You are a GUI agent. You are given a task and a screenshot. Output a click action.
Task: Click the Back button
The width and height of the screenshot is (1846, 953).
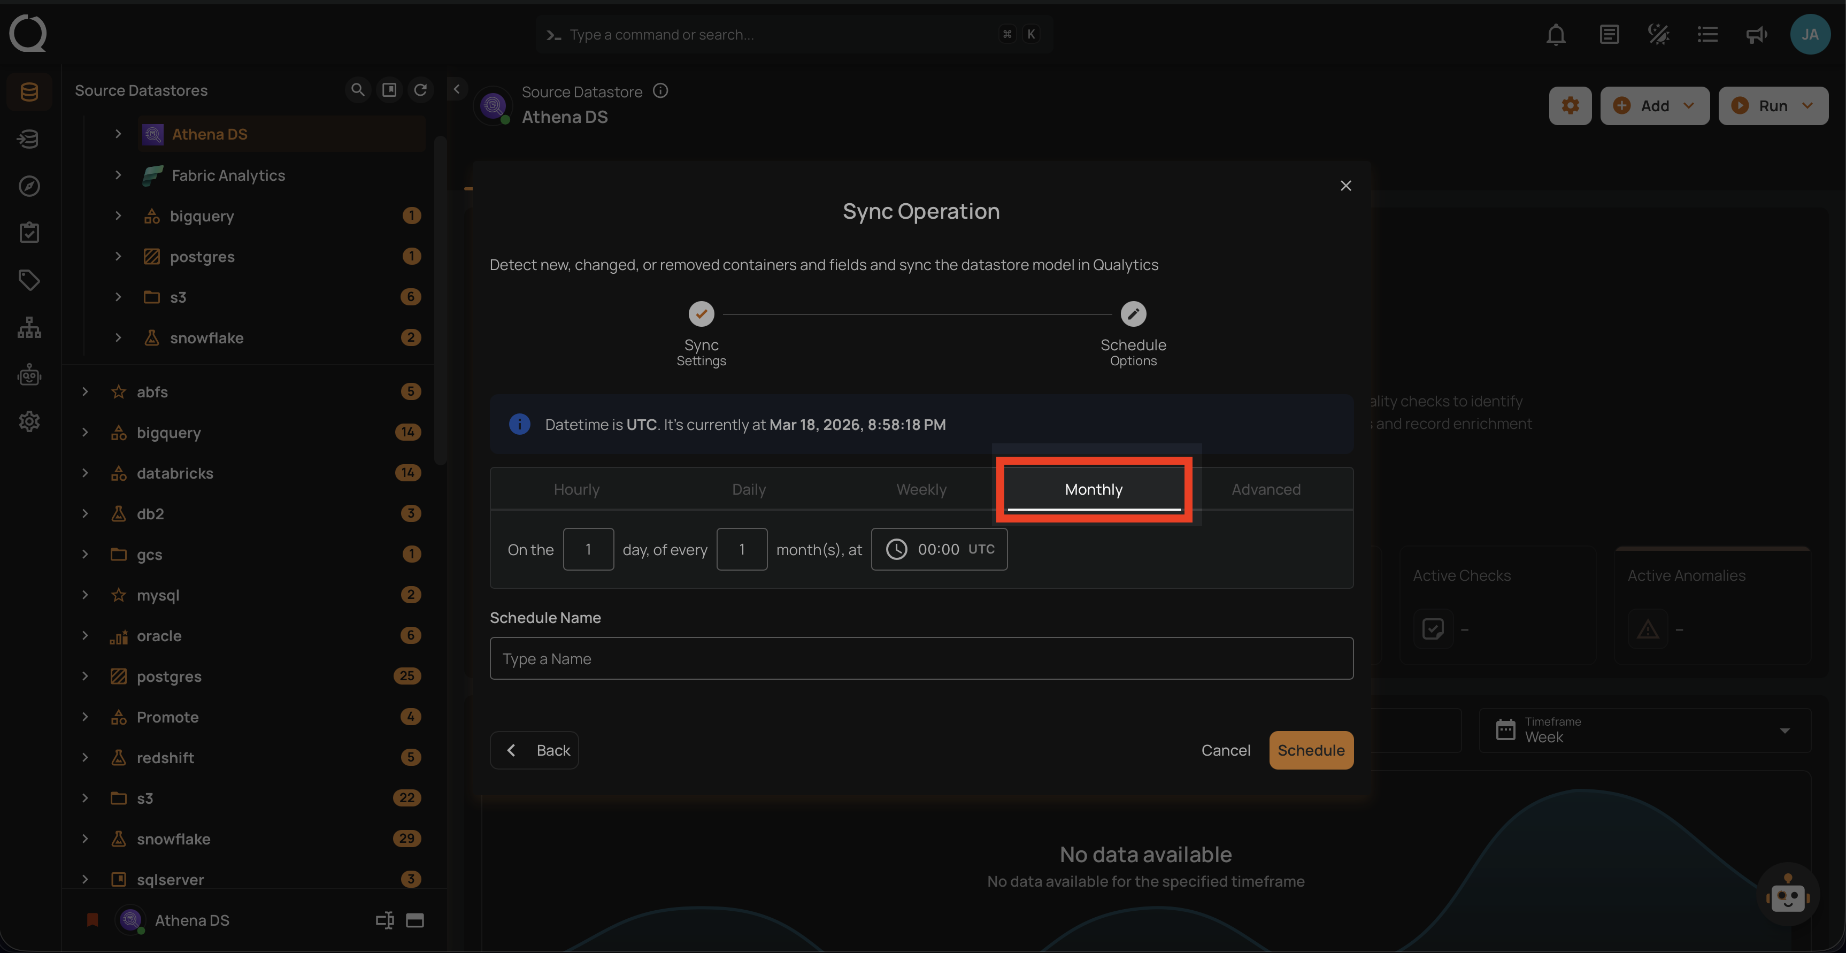pyautogui.click(x=535, y=750)
